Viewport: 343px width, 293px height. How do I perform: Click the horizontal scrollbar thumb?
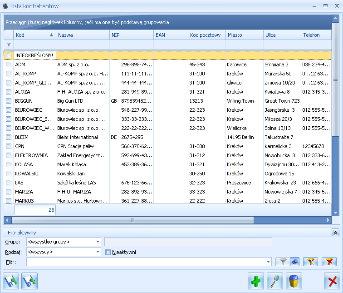(132, 220)
